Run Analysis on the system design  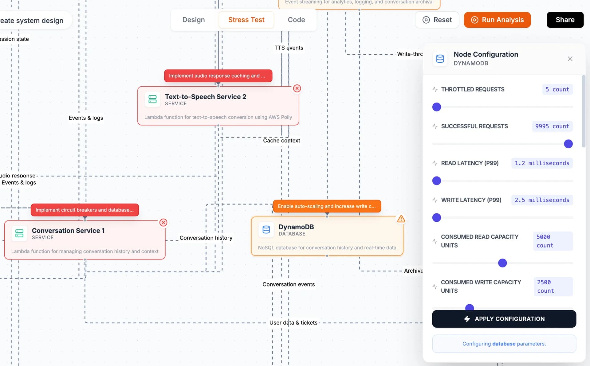point(497,20)
